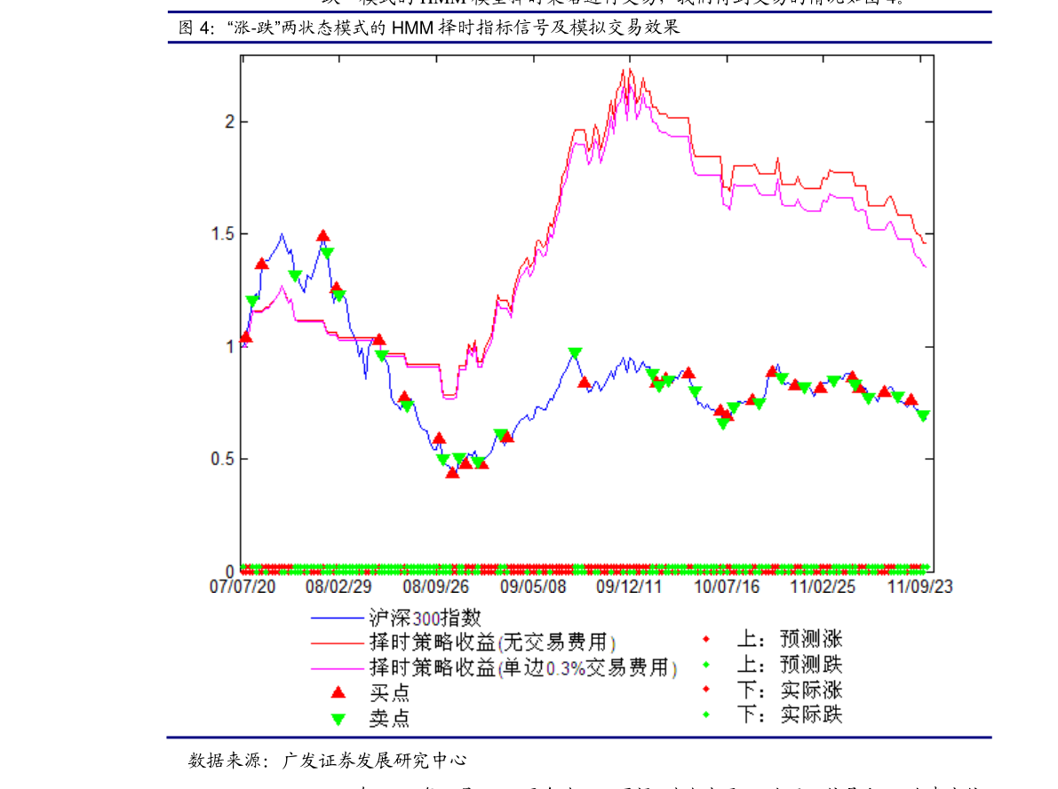Click the magenta line sample for 0.3%交易费用
The height and width of the screenshot is (789, 1058).
coord(338,667)
